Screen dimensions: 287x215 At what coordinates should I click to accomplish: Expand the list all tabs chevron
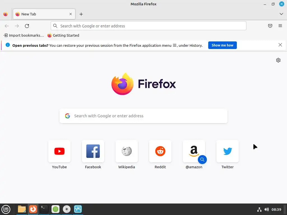coord(281,14)
